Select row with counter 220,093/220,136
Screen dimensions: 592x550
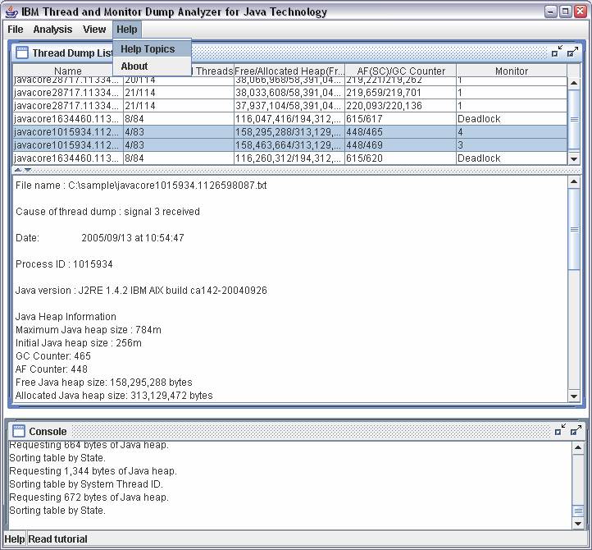click(290, 106)
